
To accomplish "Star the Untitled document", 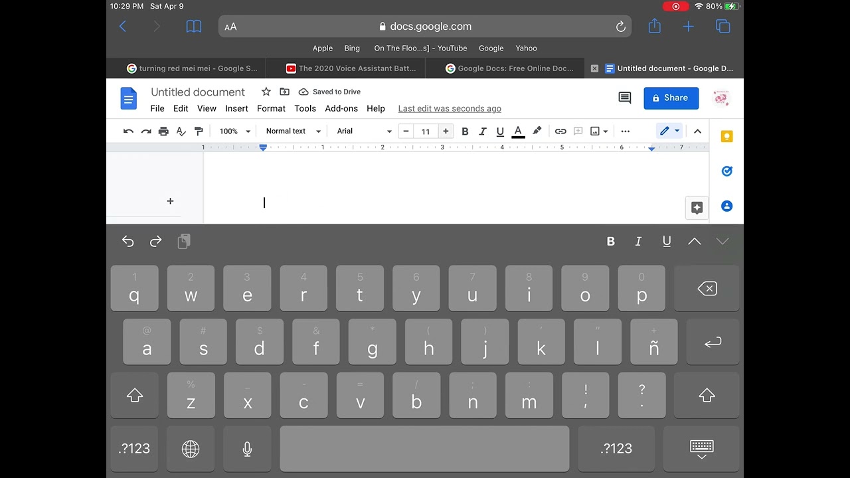I will coord(266,92).
